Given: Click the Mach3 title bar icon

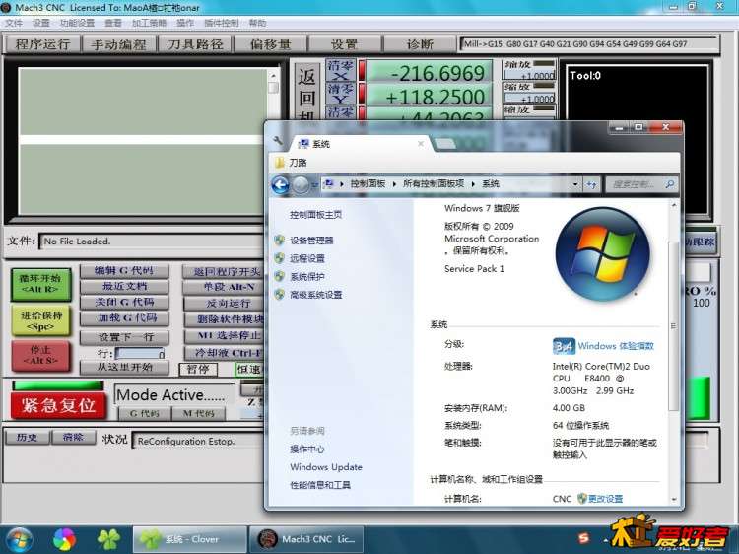Looking at the screenshot, I should [x=5, y=7].
